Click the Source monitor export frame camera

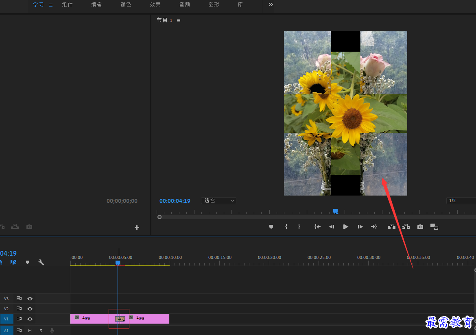point(29,227)
